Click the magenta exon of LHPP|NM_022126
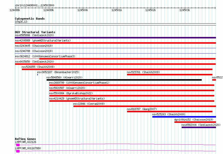Image resolution: width=223 pixels, height=154 pixels. pyautogui.click(x=18, y=145)
